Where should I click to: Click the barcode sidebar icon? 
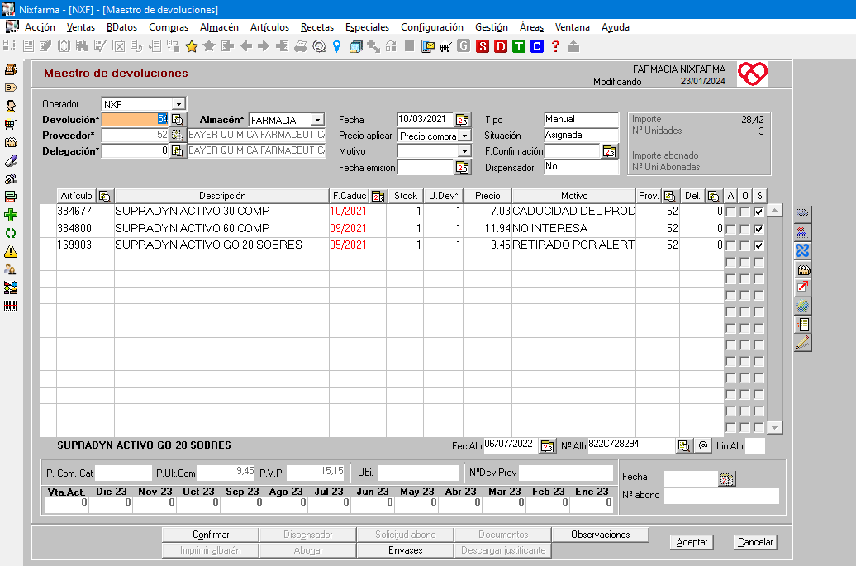pyautogui.click(x=11, y=306)
